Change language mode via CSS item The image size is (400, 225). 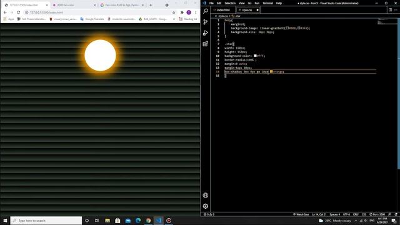pyautogui.click(x=364, y=214)
